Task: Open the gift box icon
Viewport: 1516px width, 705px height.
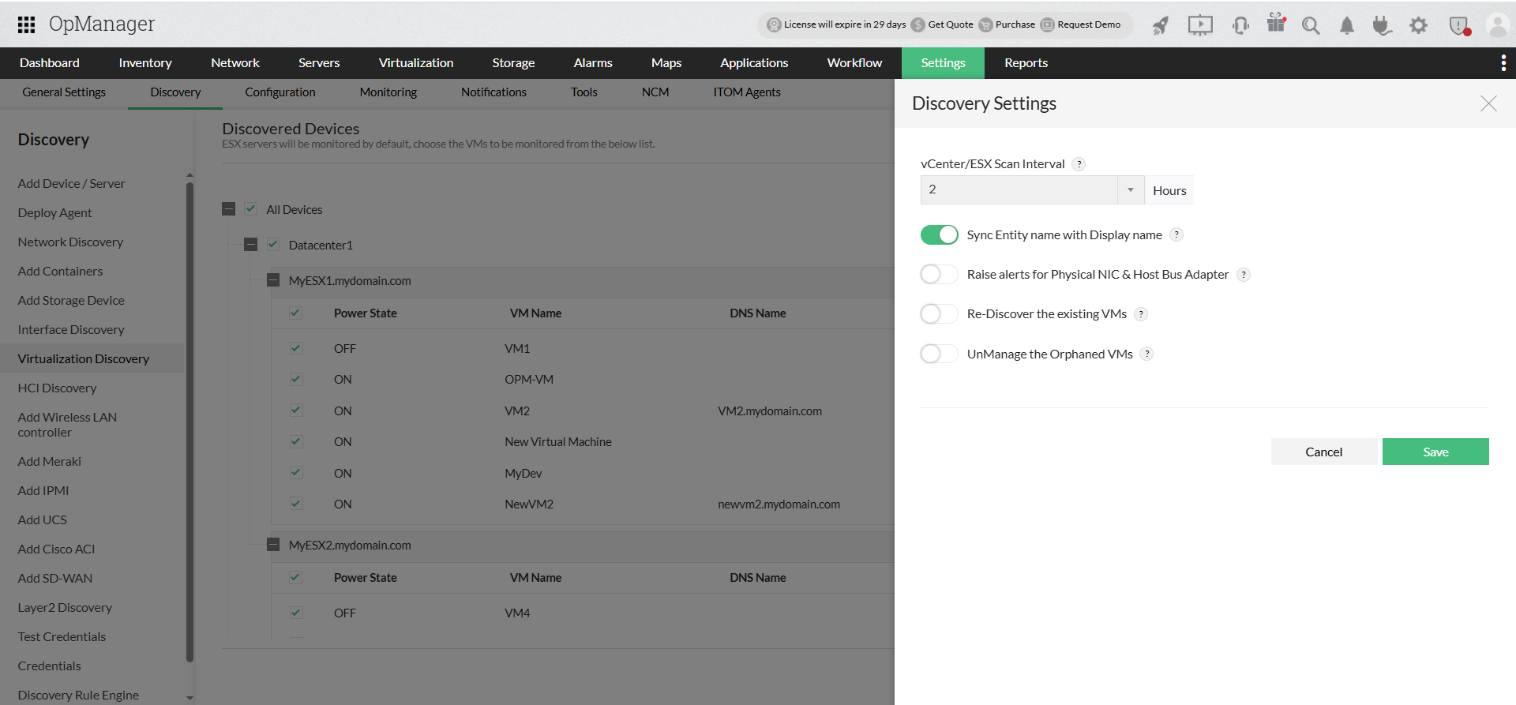Action: [1276, 23]
